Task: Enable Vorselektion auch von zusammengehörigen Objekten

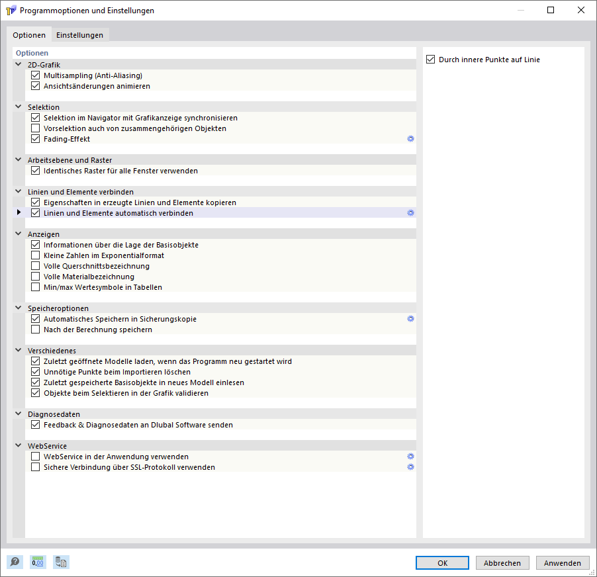Action: click(x=35, y=128)
